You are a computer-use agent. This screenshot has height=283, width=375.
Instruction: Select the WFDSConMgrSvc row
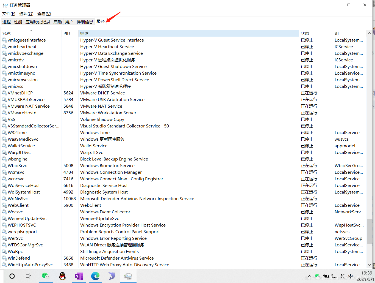pos(184,245)
